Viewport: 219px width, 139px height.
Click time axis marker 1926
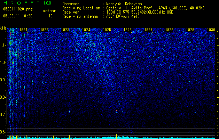(128, 30)
